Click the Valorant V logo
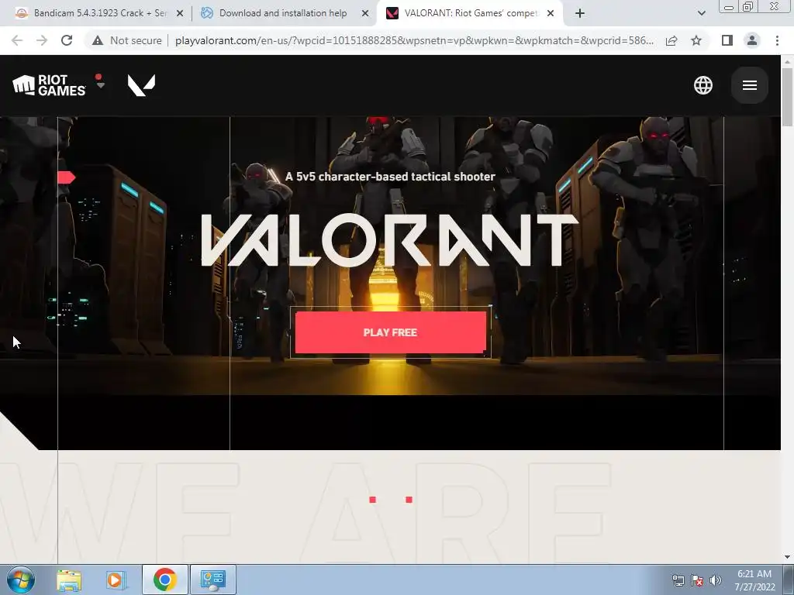 coord(141,85)
